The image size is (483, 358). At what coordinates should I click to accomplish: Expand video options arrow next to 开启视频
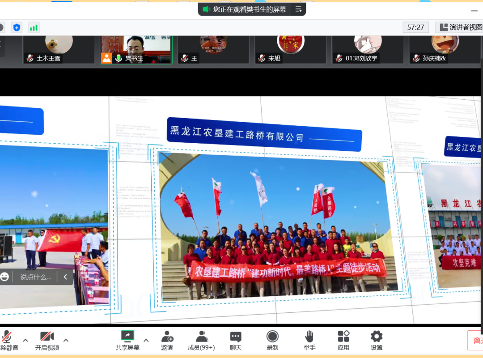(x=66, y=341)
